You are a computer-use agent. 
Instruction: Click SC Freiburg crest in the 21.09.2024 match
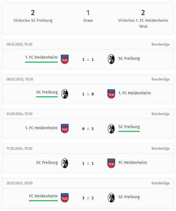pos(111,128)
